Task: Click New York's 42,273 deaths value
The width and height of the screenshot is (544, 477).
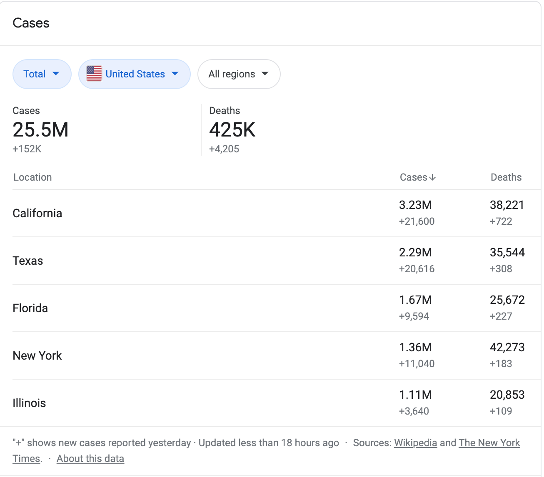Action: point(507,348)
